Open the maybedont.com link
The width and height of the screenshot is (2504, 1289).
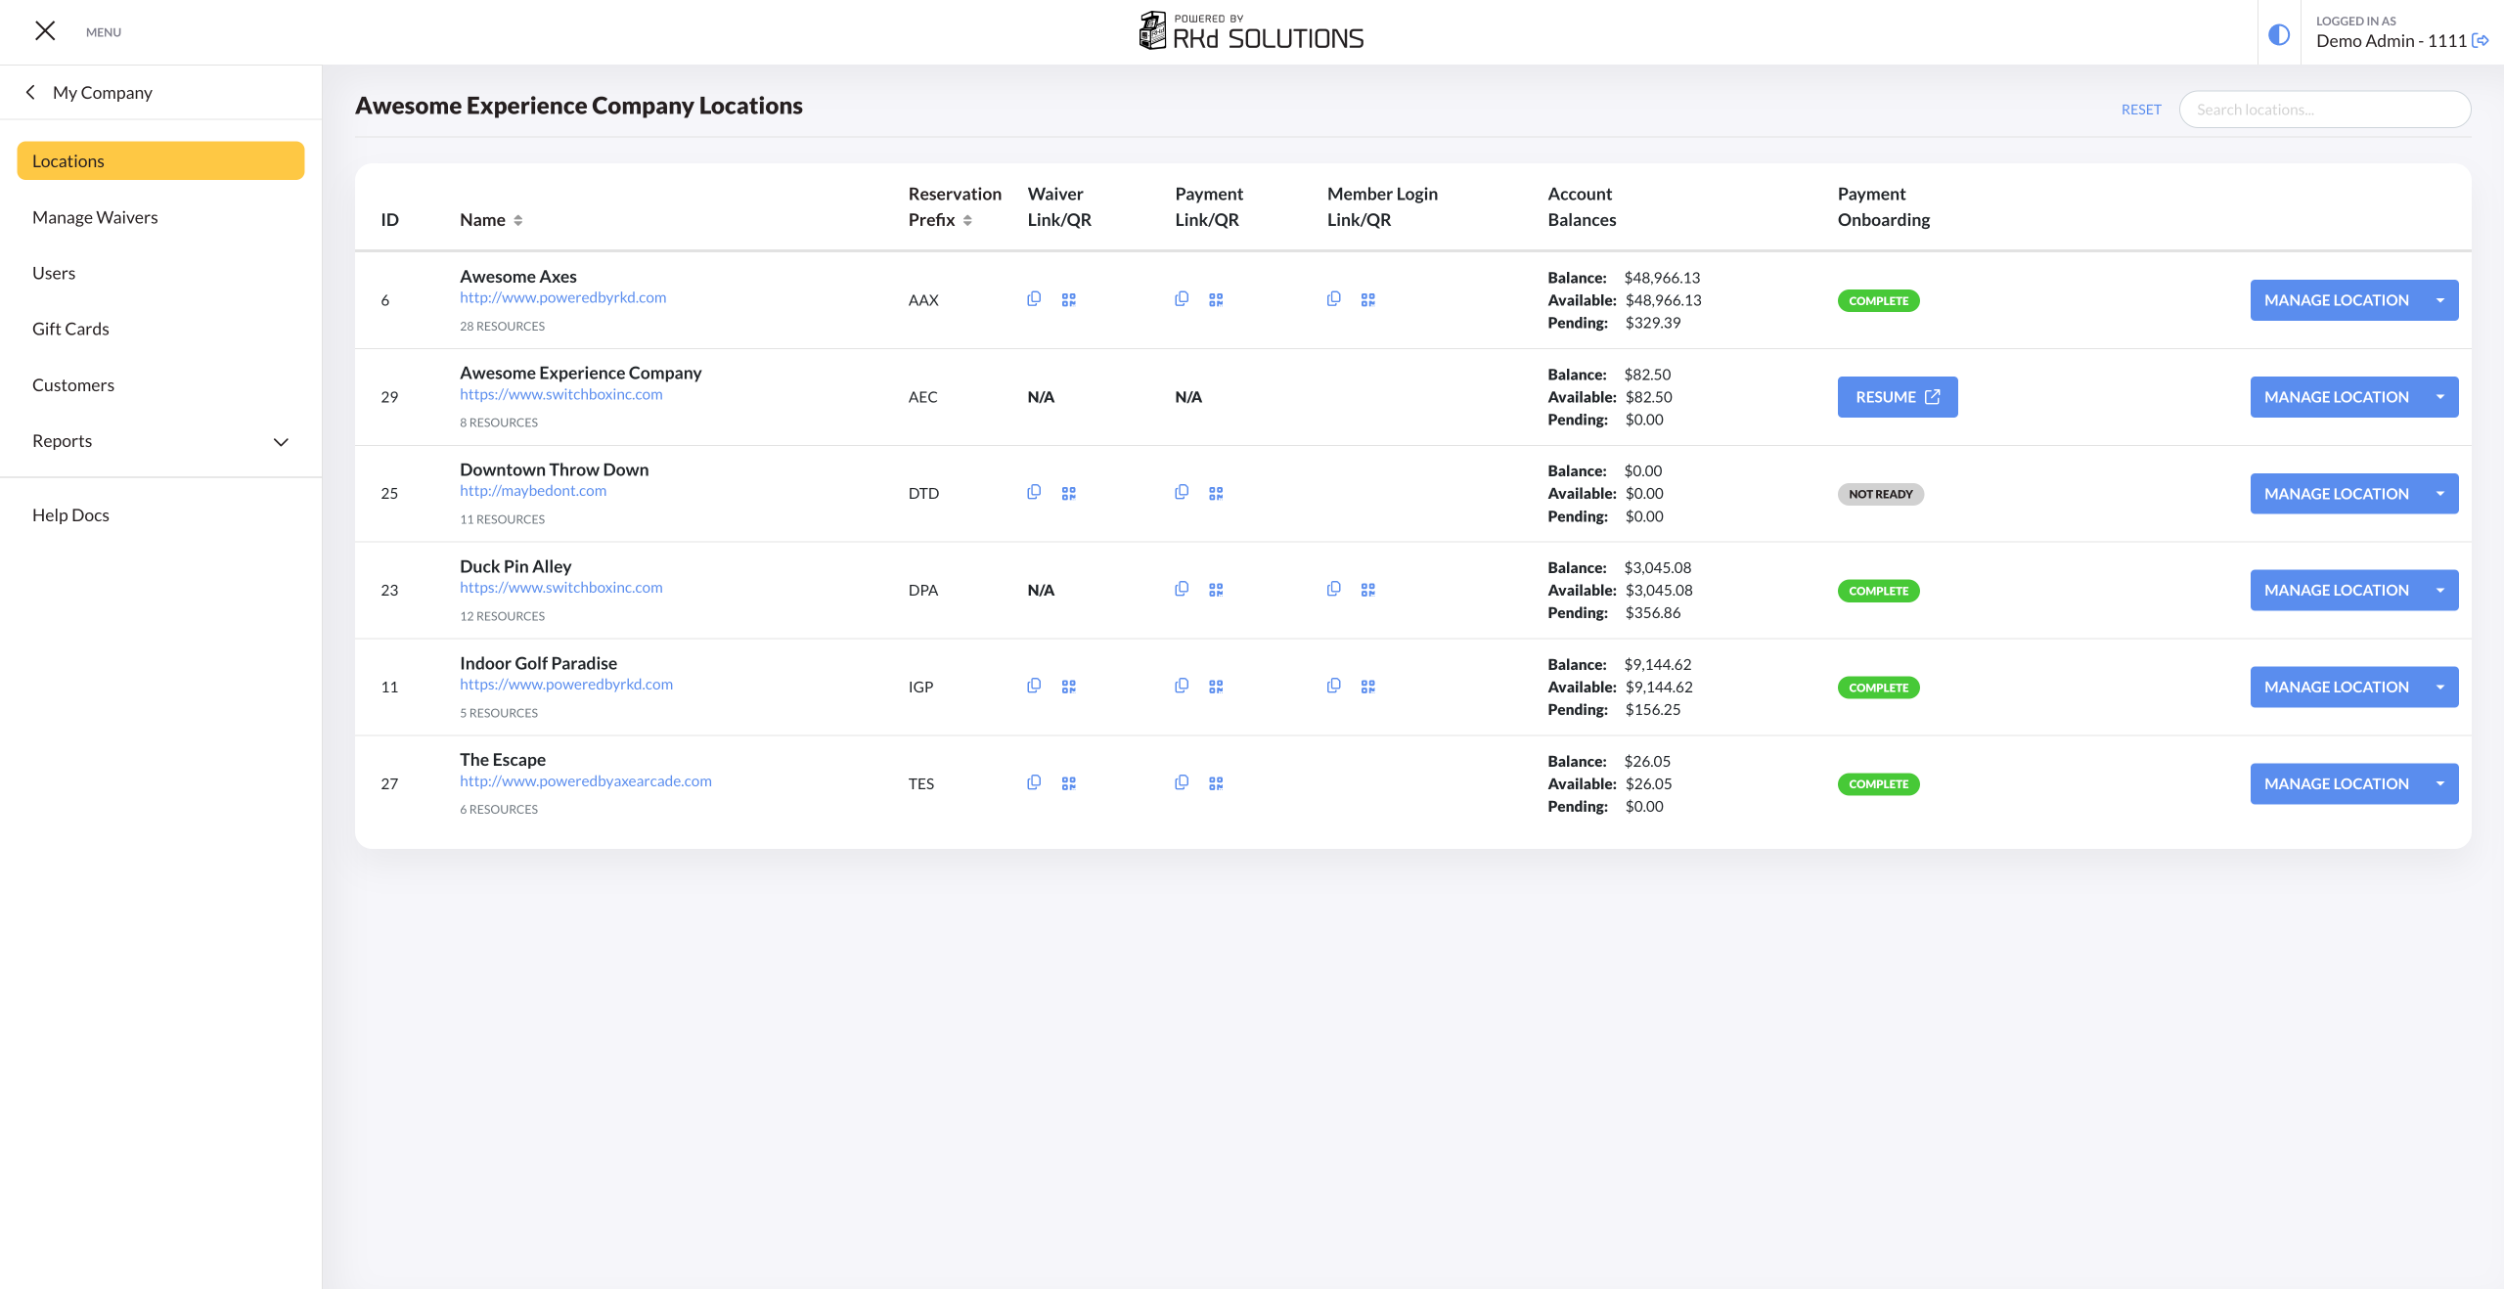pos(533,491)
